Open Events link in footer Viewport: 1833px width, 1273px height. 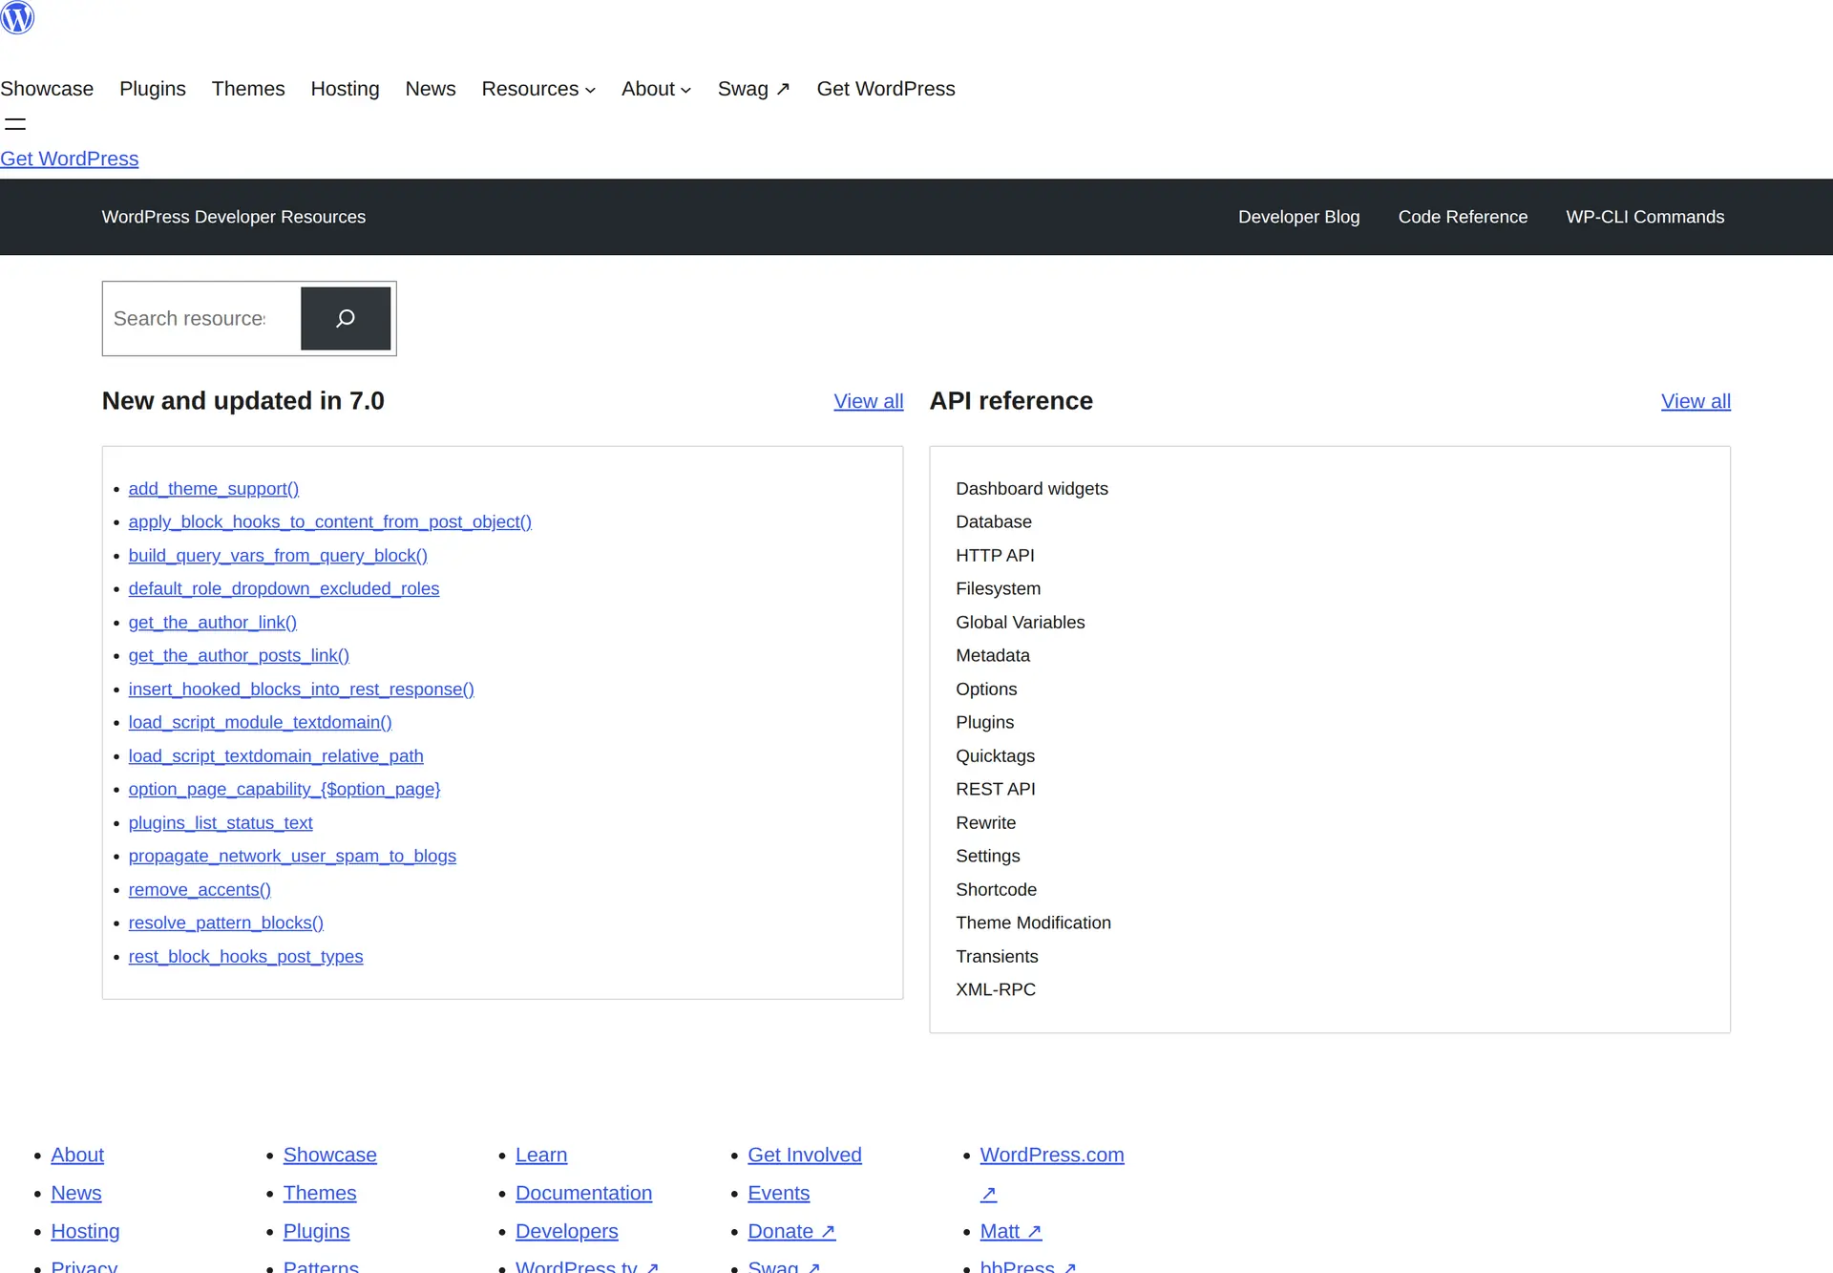779,1194
